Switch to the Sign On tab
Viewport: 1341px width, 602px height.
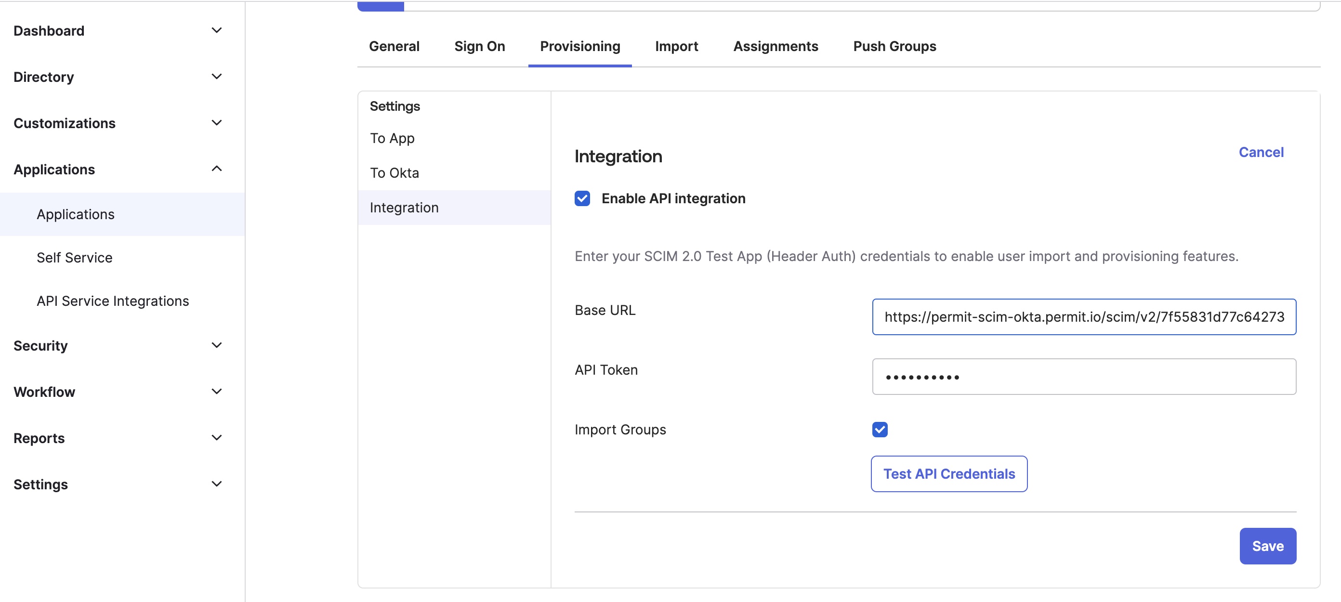(479, 46)
